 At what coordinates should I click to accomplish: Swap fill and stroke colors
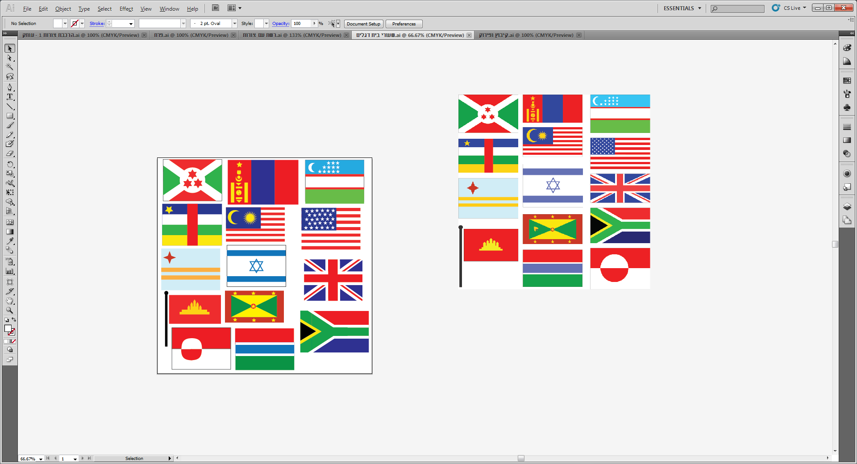click(14, 319)
